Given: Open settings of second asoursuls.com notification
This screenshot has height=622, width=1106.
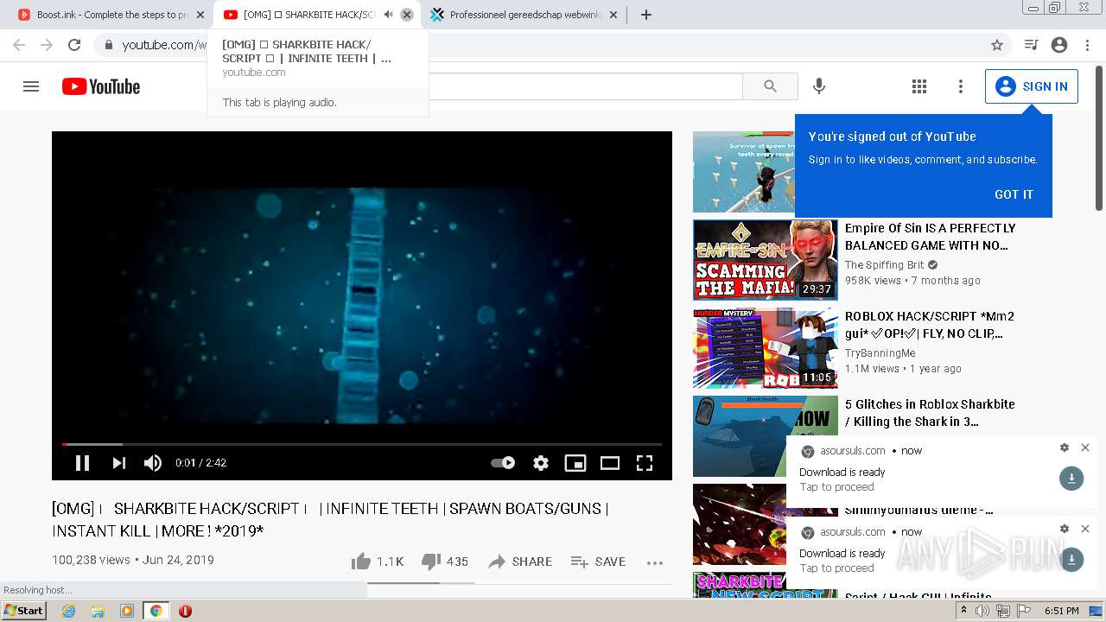Looking at the screenshot, I should (1065, 529).
